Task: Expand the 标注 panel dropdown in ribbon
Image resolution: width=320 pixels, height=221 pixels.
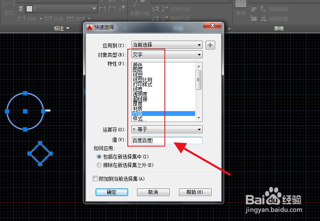Action: tap(61, 28)
